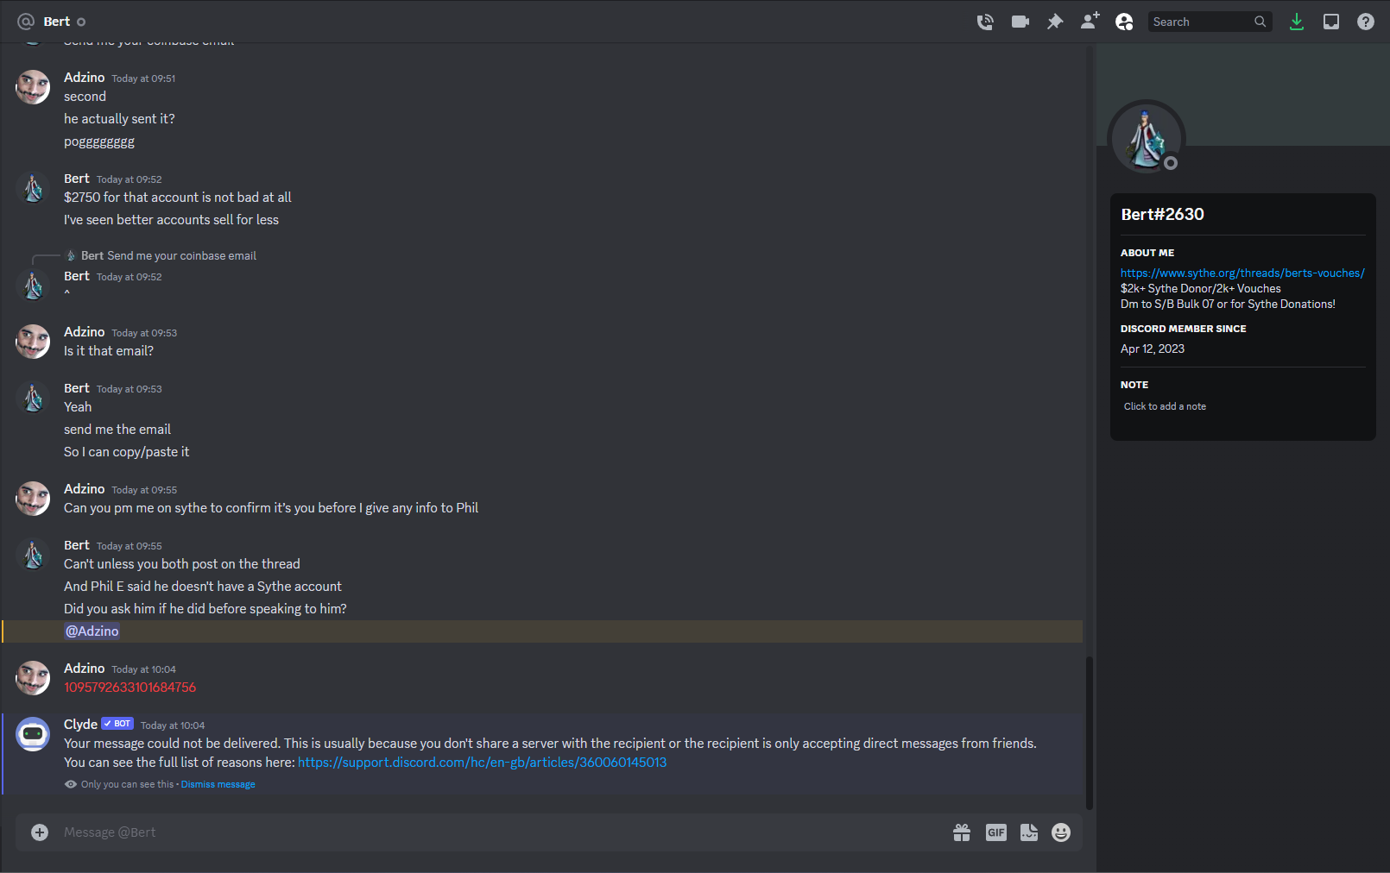Start a voice call with Bert

pos(985,22)
